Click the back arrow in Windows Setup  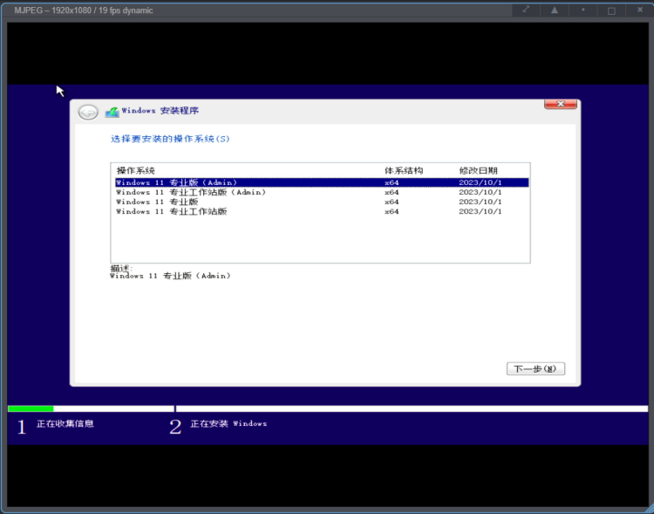88,112
